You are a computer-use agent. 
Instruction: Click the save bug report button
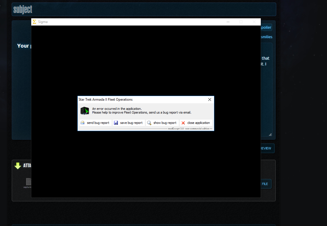(x=129, y=123)
